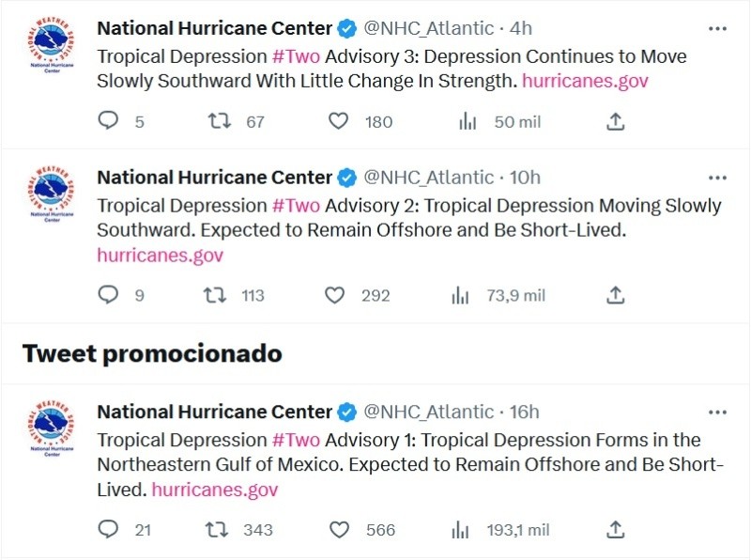Viewport: 751px width, 560px height.
Task: Share the Advisory 3 tweet
Action: (x=615, y=121)
